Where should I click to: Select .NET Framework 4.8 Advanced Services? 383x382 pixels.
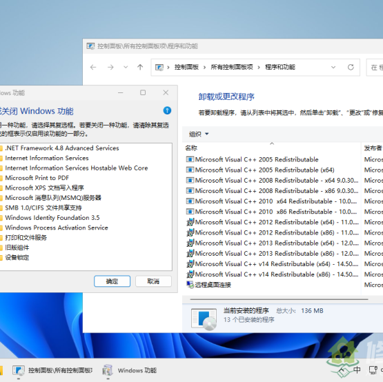pyautogui.click(x=62, y=148)
